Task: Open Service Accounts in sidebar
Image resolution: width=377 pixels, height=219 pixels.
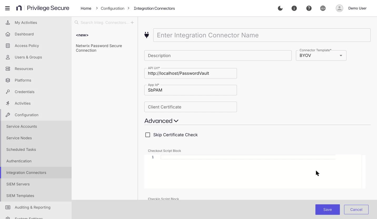Action: [36, 126]
